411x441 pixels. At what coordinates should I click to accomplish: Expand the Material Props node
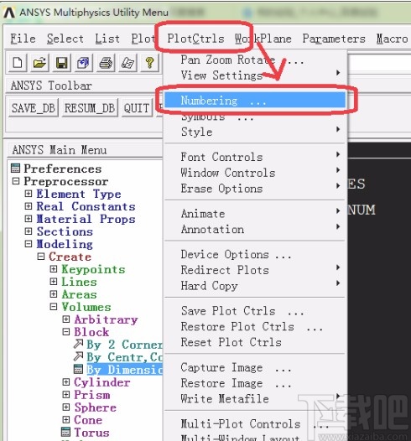29,219
